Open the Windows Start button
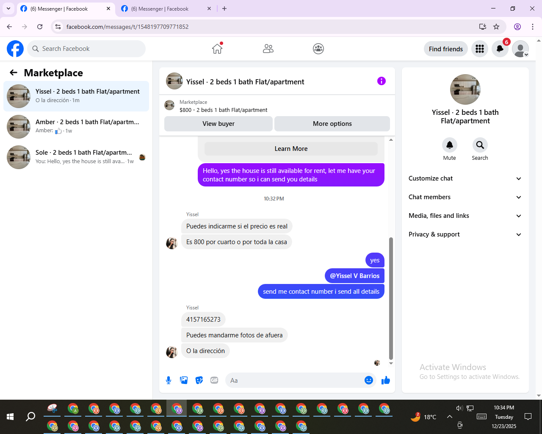 pos(10,417)
